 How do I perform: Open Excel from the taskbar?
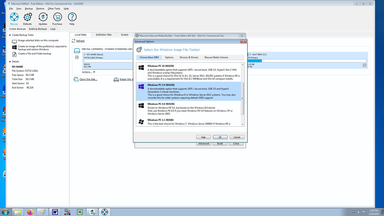[x=80, y=212]
